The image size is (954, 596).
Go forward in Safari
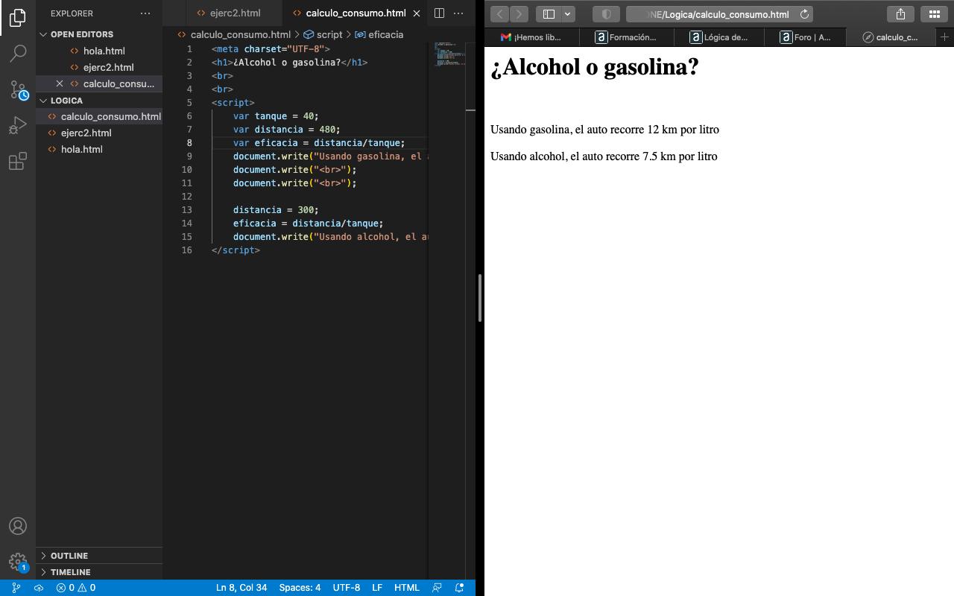pyautogui.click(x=519, y=14)
